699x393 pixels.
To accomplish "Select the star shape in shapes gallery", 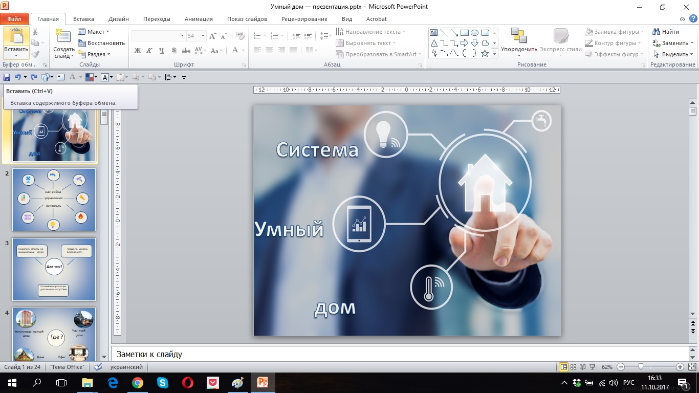I will coord(485,53).
